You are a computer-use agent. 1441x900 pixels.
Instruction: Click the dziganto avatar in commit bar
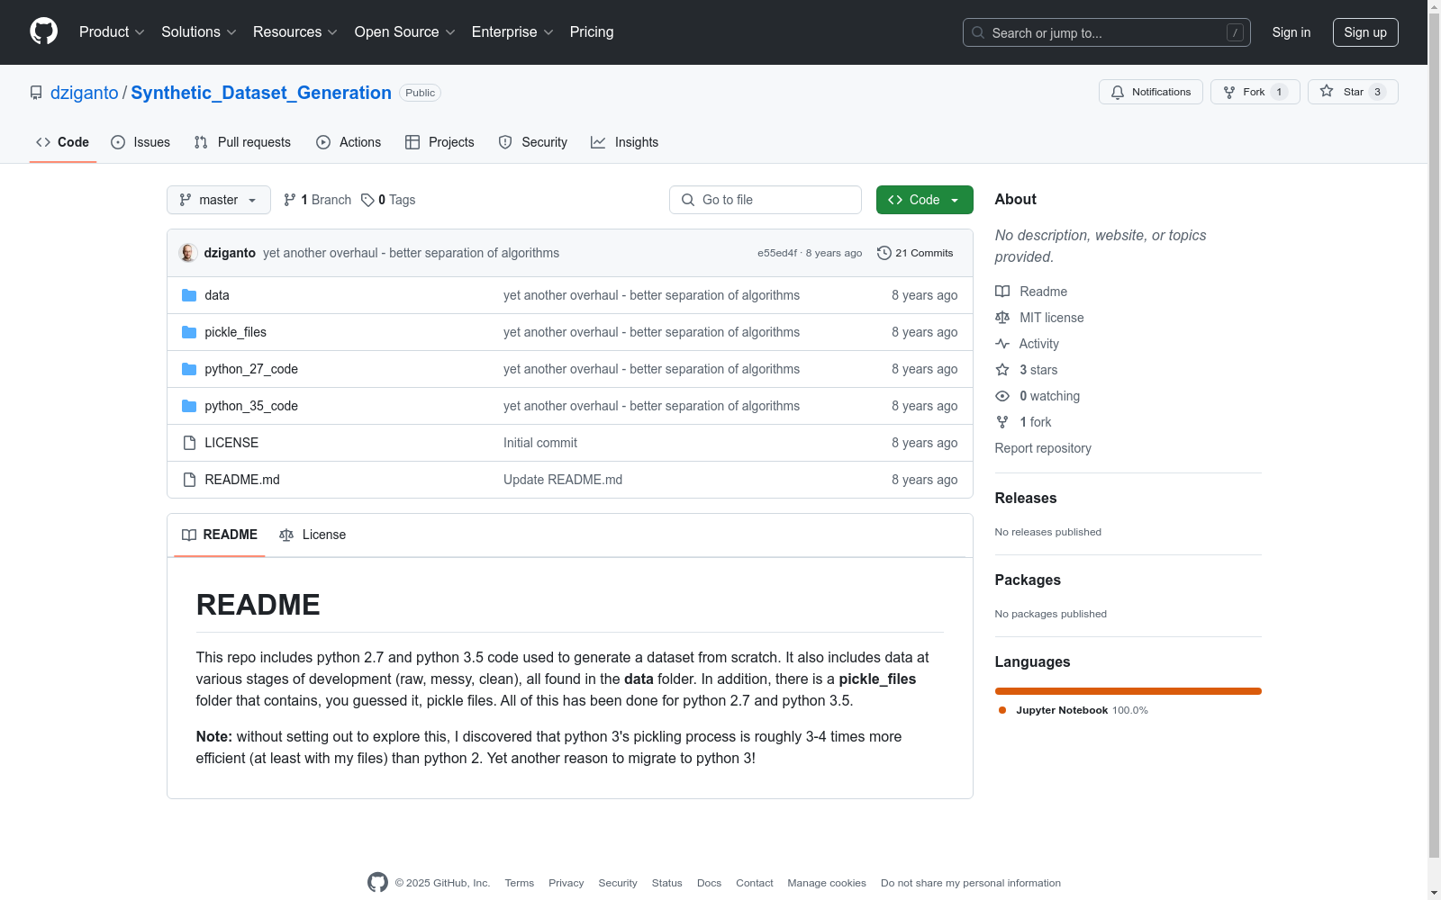click(x=188, y=253)
